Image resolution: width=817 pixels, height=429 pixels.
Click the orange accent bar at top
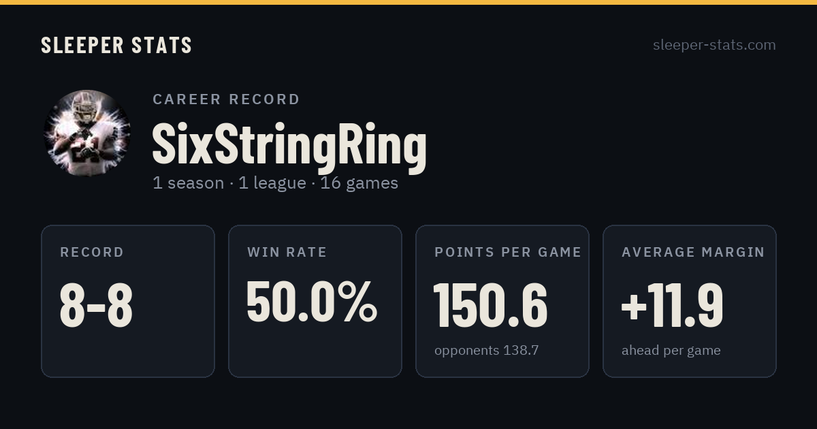pyautogui.click(x=408, y=2)
